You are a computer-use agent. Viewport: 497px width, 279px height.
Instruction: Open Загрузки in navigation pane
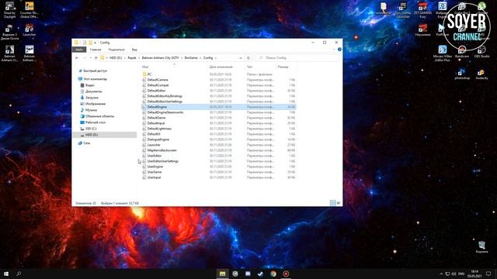click(92, 98)
